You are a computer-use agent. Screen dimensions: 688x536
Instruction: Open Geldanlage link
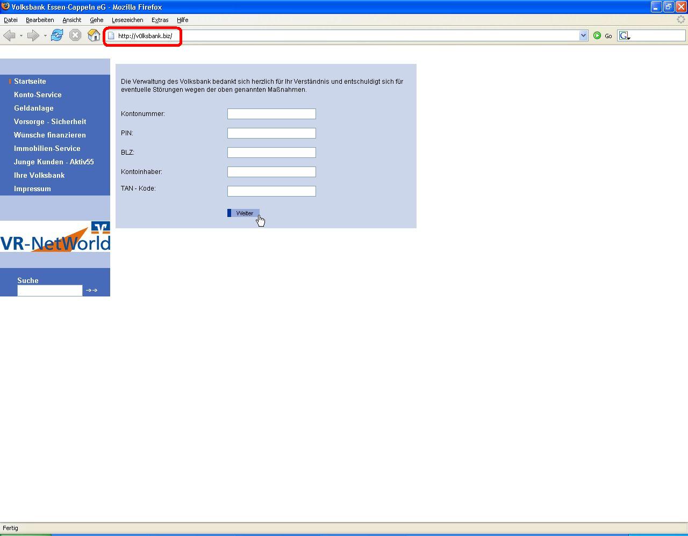pos(34,108)
